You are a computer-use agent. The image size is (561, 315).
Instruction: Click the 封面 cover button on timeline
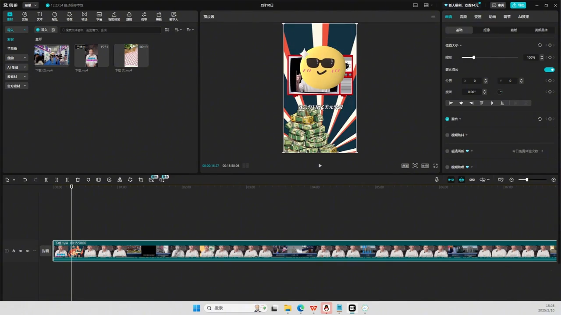click(46, 251)
